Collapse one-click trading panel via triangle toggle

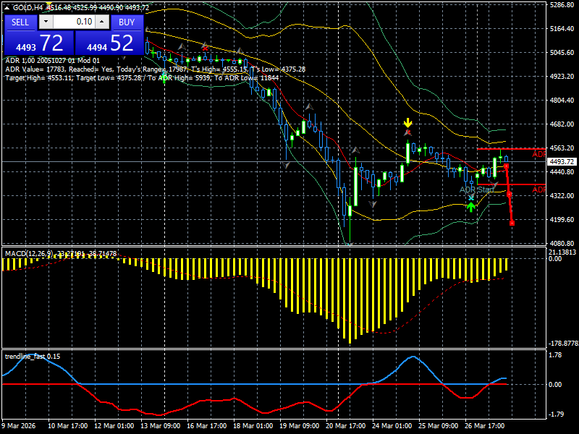point(7,7)
